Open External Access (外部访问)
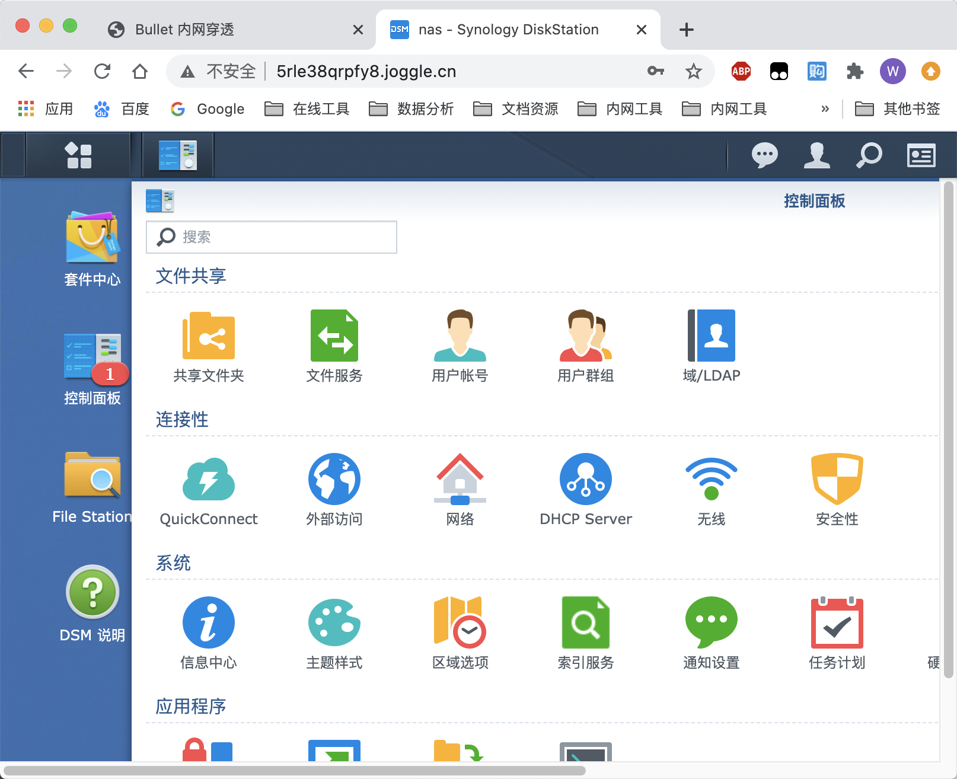957x779 pixels. tap(334, 490)
